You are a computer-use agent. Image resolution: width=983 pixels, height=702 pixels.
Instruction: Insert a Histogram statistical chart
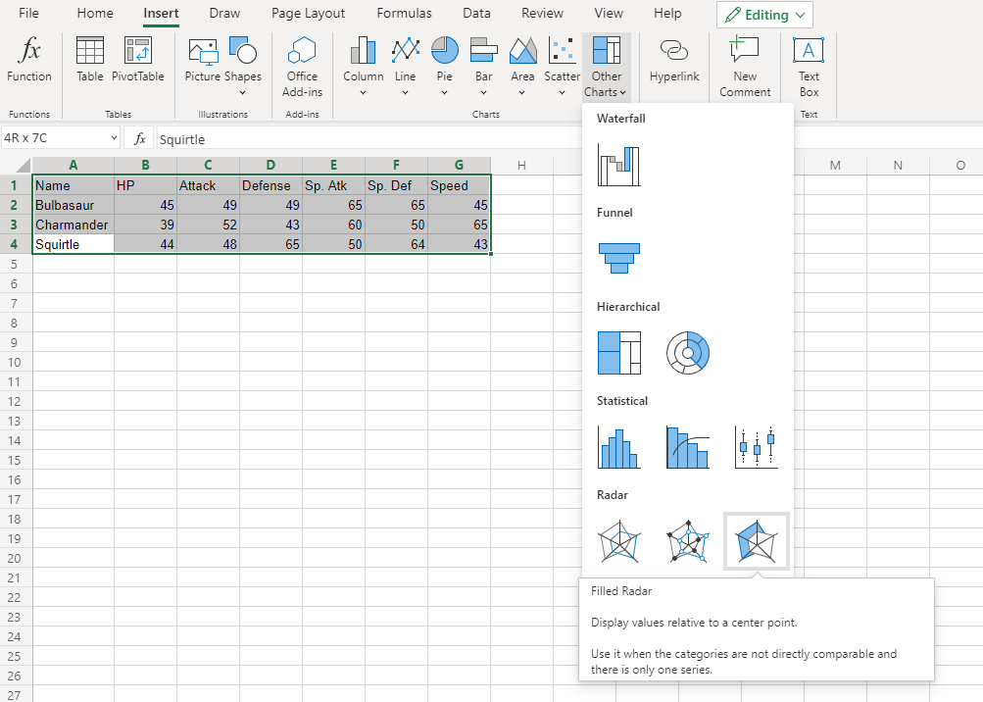point(618,447)
